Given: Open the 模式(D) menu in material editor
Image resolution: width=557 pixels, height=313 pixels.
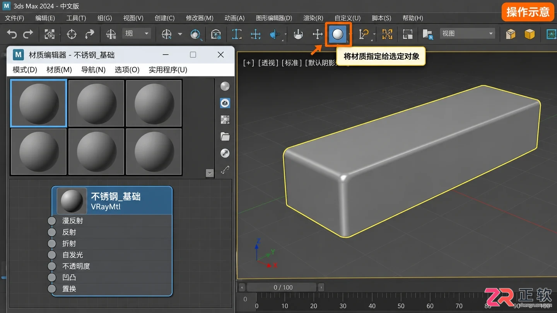Looking at the screenshot, I should pos(25,70).
